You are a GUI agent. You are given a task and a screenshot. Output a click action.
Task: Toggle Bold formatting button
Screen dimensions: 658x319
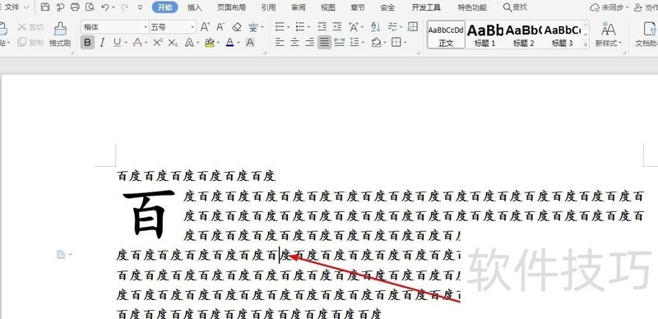pyautogui.click(x=87, y=43)
